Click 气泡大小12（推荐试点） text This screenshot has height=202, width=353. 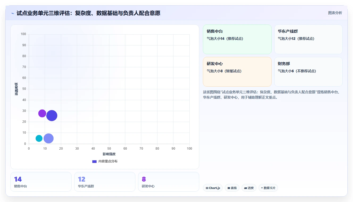(x=296, y=39)
